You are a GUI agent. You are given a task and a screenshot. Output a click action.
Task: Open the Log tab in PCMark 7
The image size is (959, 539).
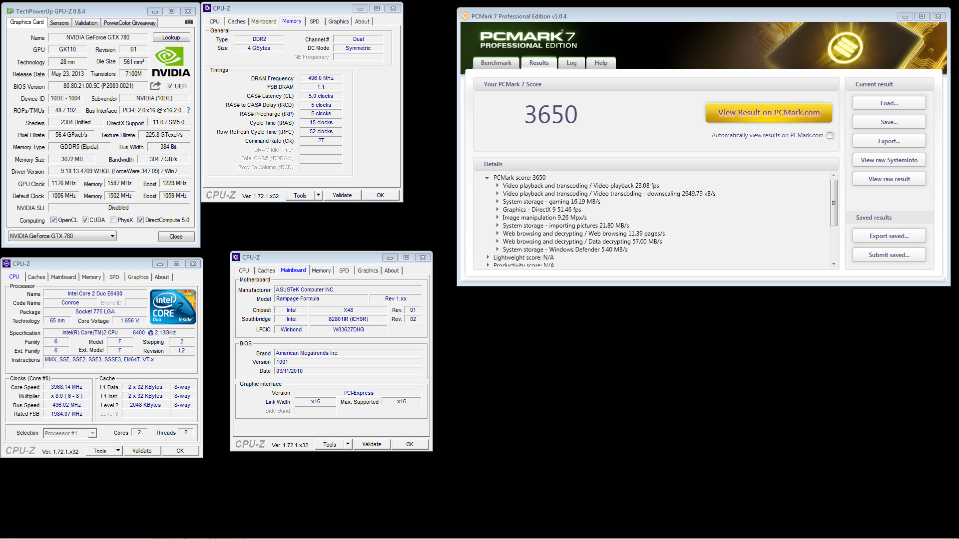571,63
